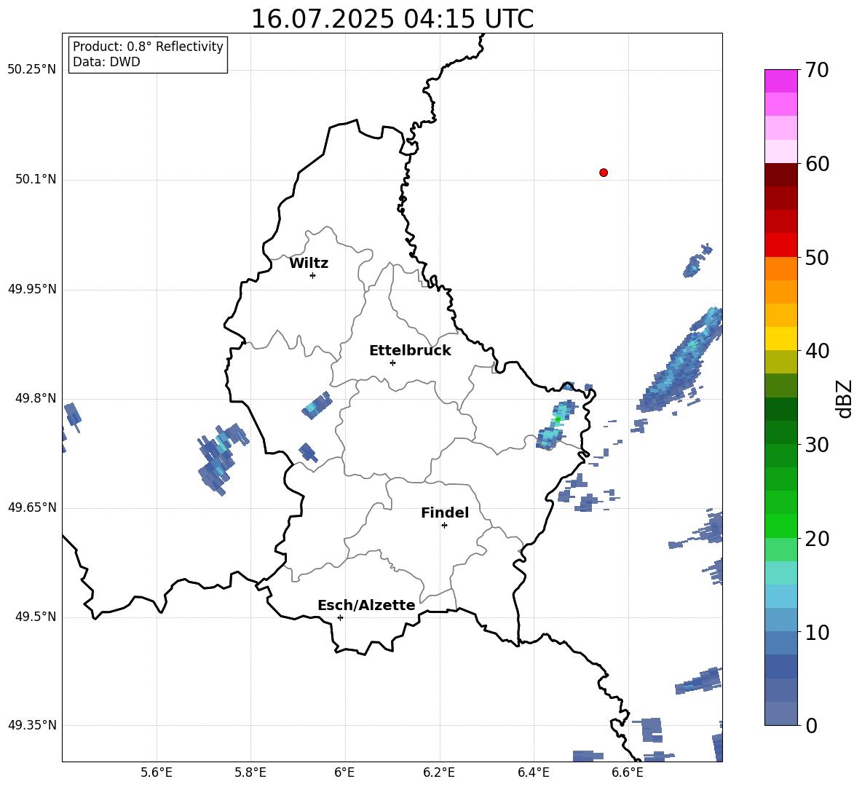Screen dimensions: 862x787
Task: Click the yellow swatch just above 40 dBZ
Action: [780, 339]
